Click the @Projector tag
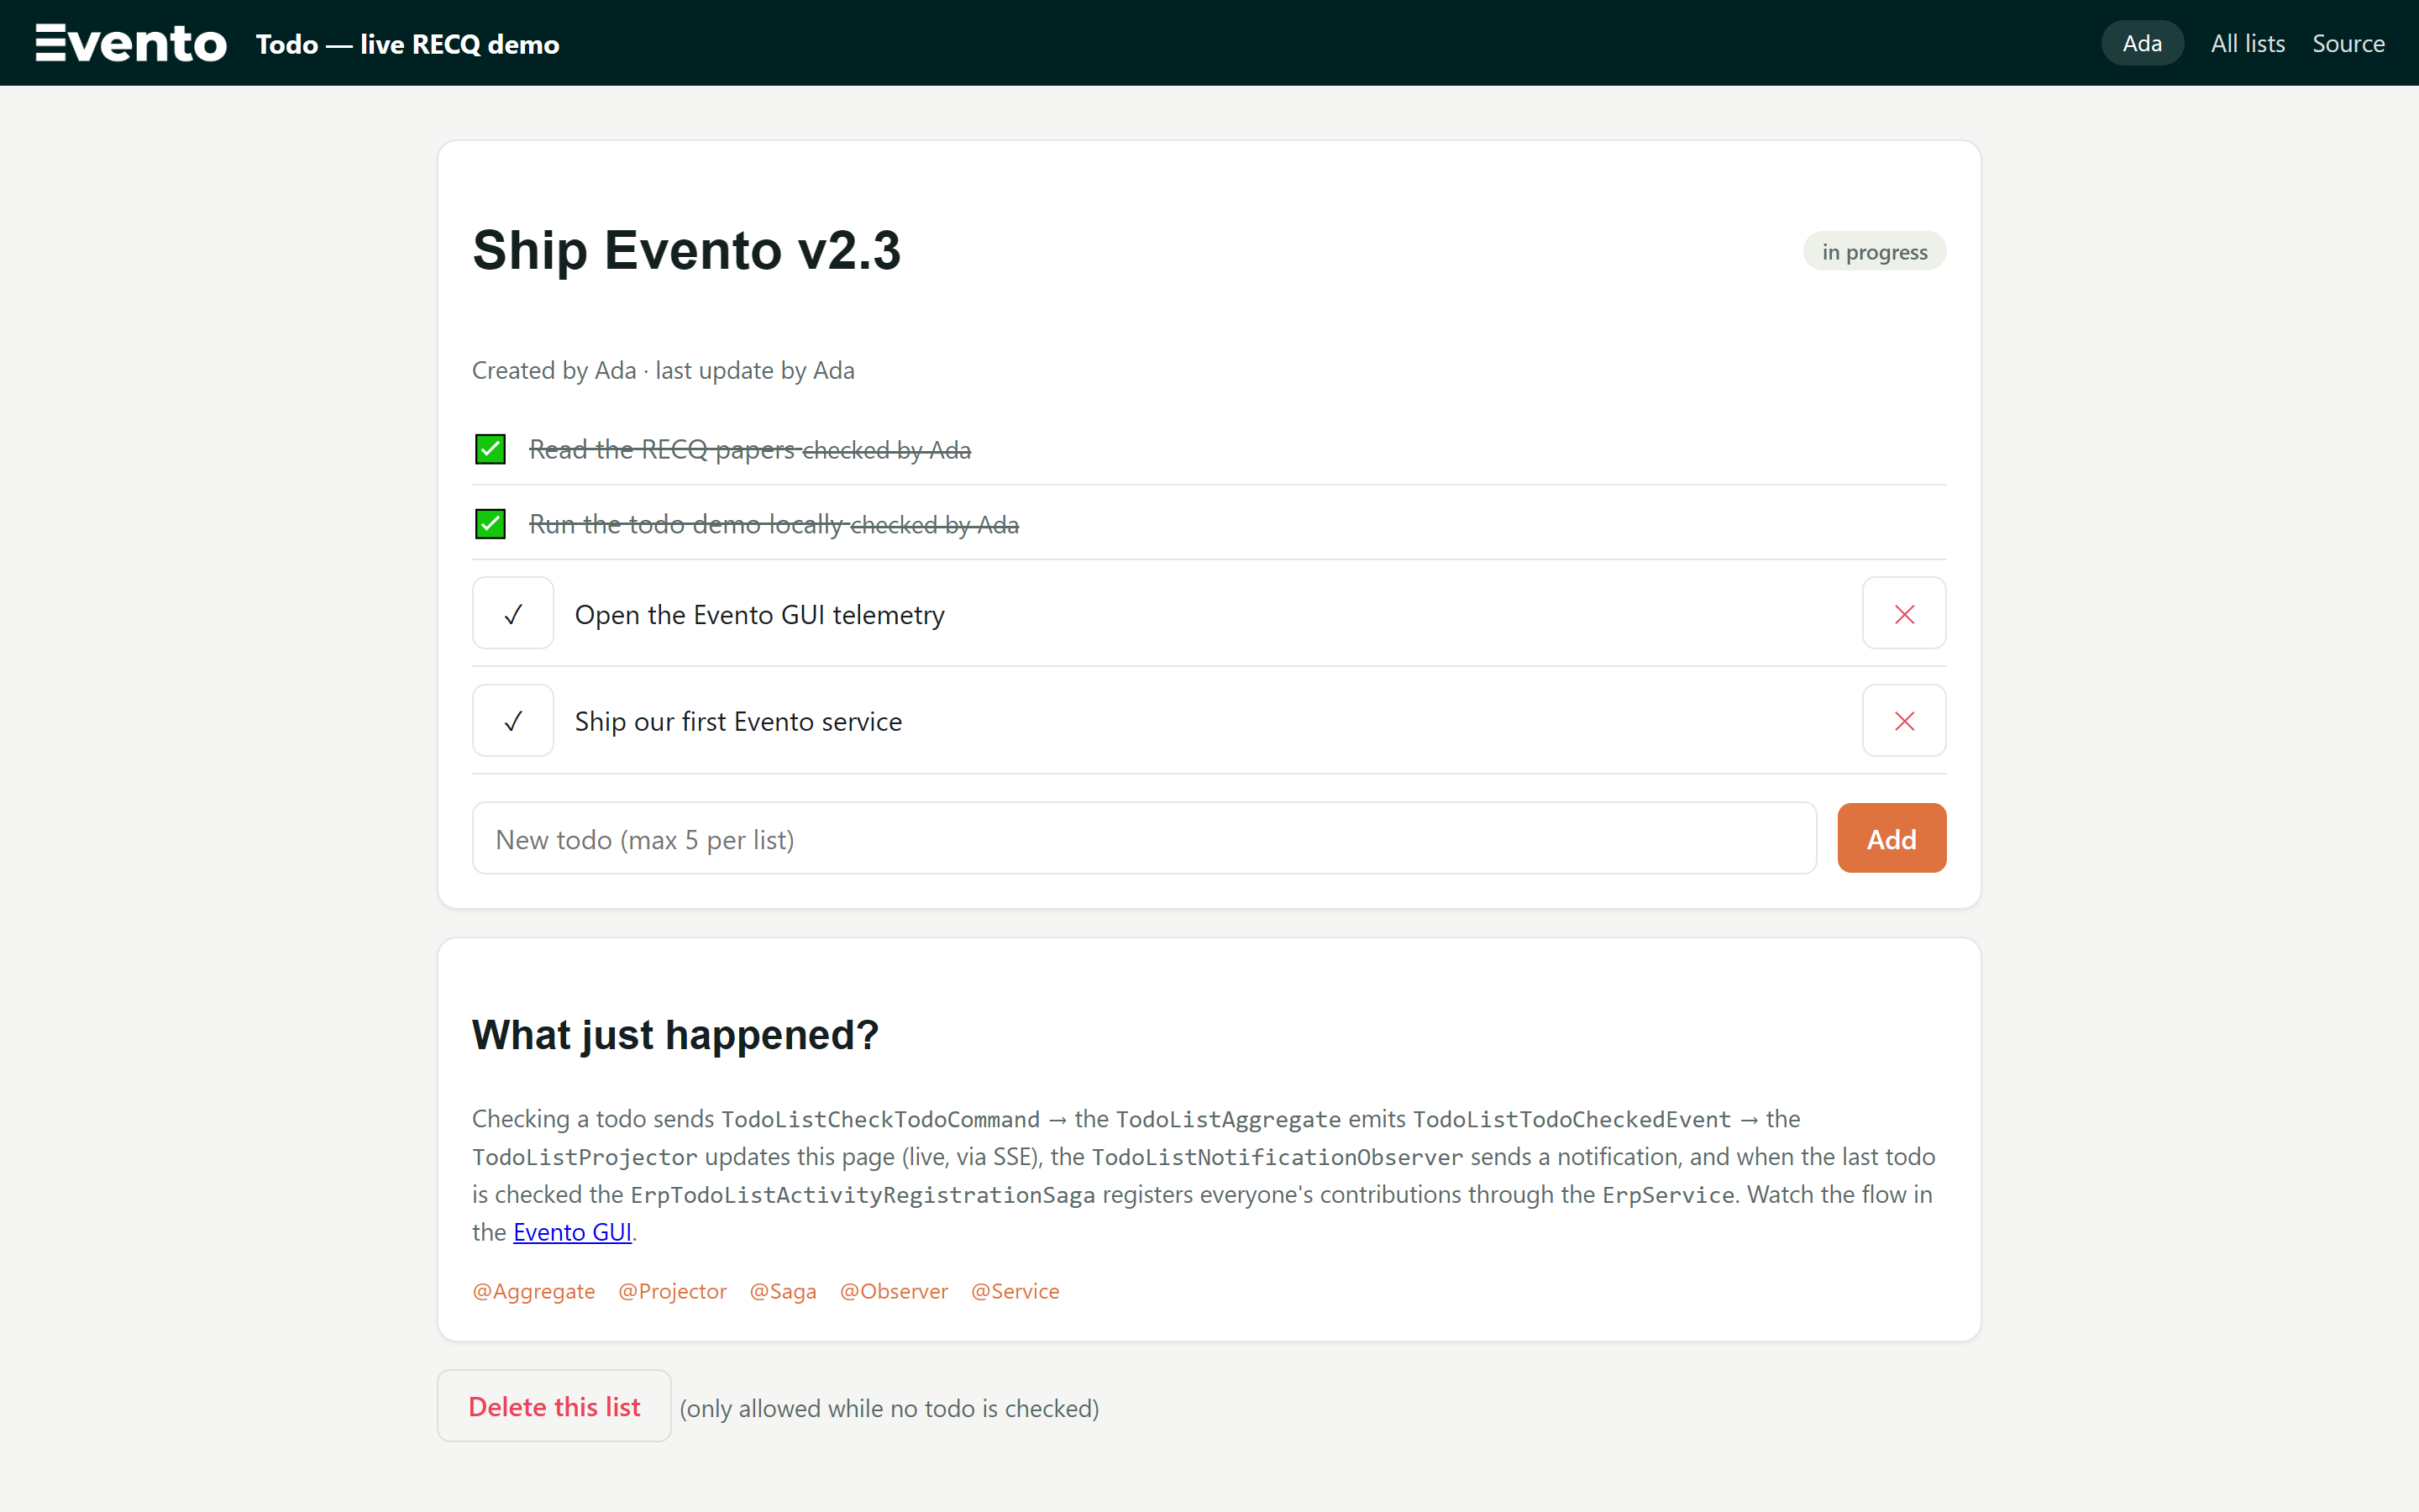This screenshot has height=1512, width=2419. (673, 1291)
